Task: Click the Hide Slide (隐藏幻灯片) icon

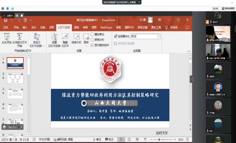Action: [65, 39]
